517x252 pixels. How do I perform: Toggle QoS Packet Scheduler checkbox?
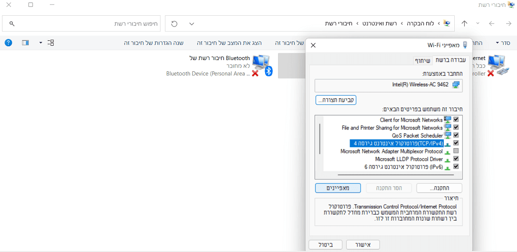456,135
